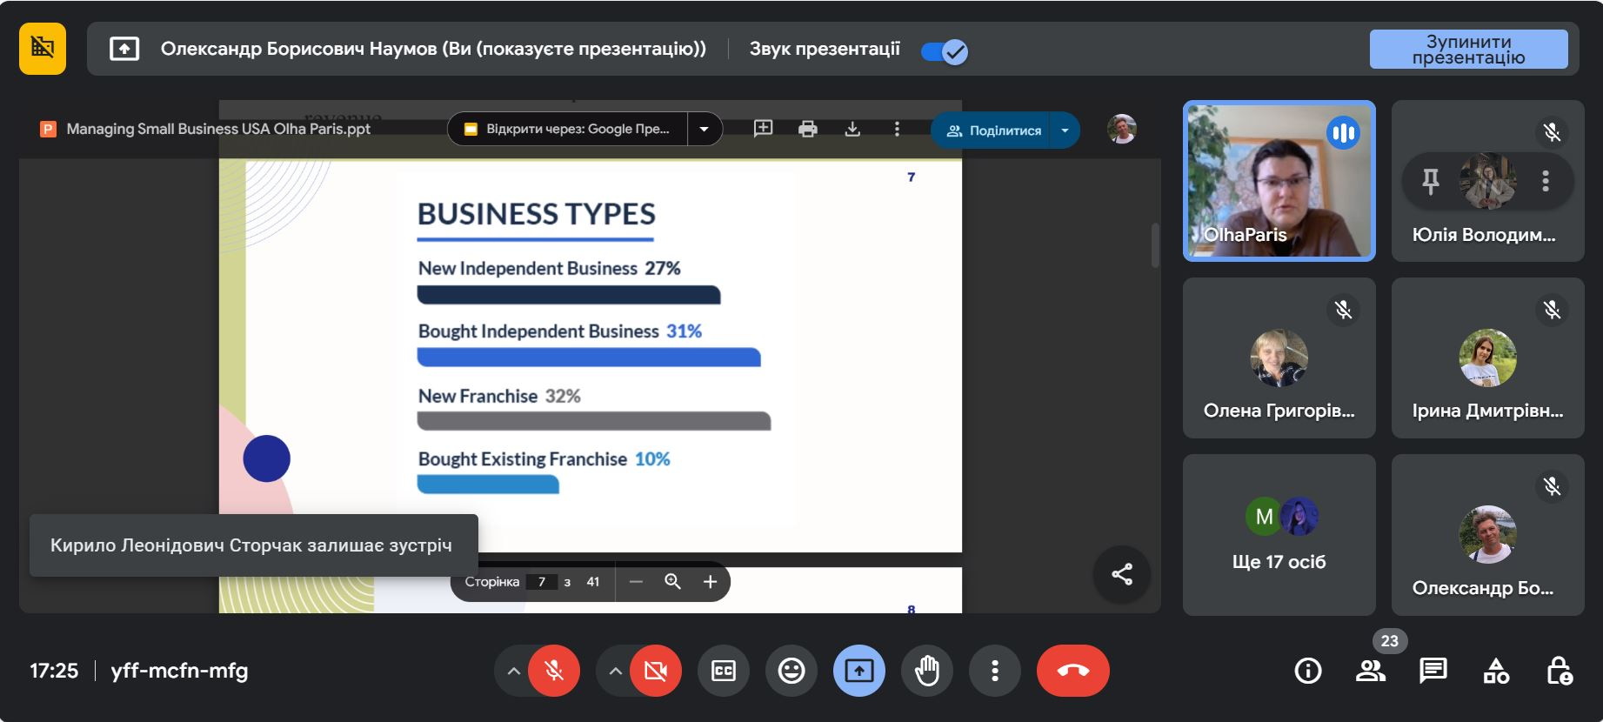Click the Зупинити презентацію button
Screen dimensions: 1603x722
click(1468, 50)
